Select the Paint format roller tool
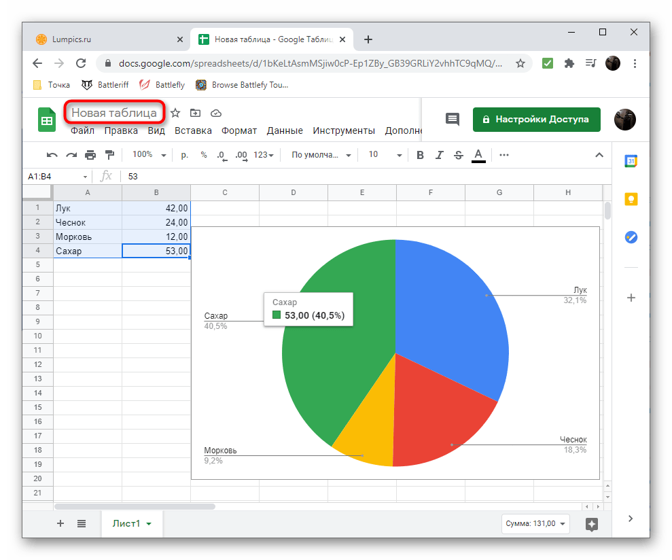 click(x=109, y=155)
